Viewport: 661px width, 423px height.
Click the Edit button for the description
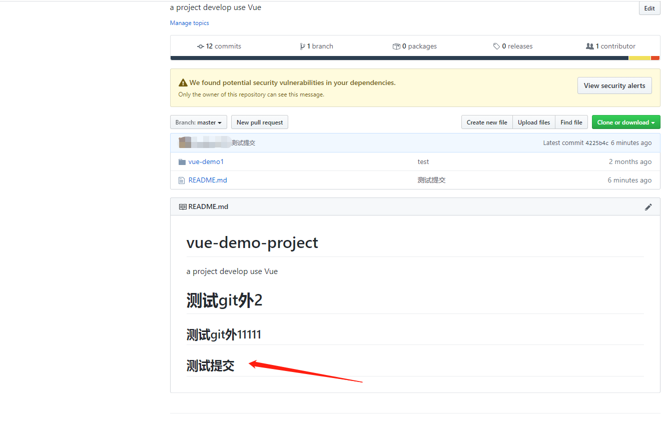coord(649,8)
